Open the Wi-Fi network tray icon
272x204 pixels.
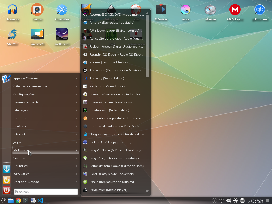221,201
